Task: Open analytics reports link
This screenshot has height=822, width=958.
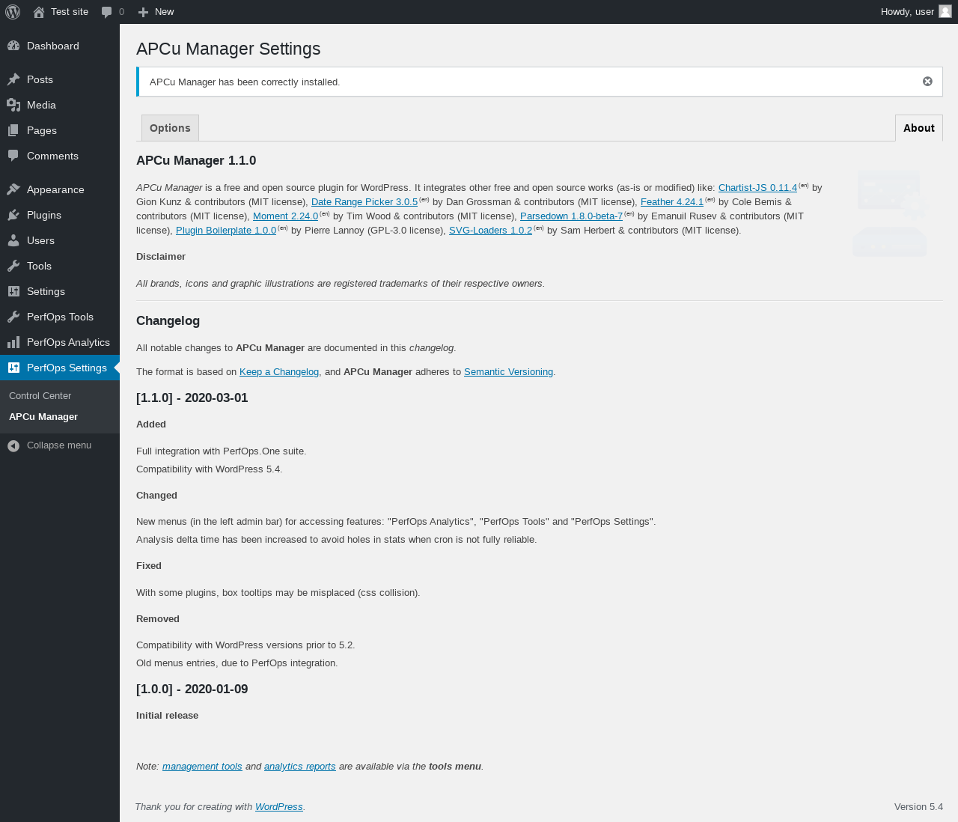Action: click(x=299, y=767)
